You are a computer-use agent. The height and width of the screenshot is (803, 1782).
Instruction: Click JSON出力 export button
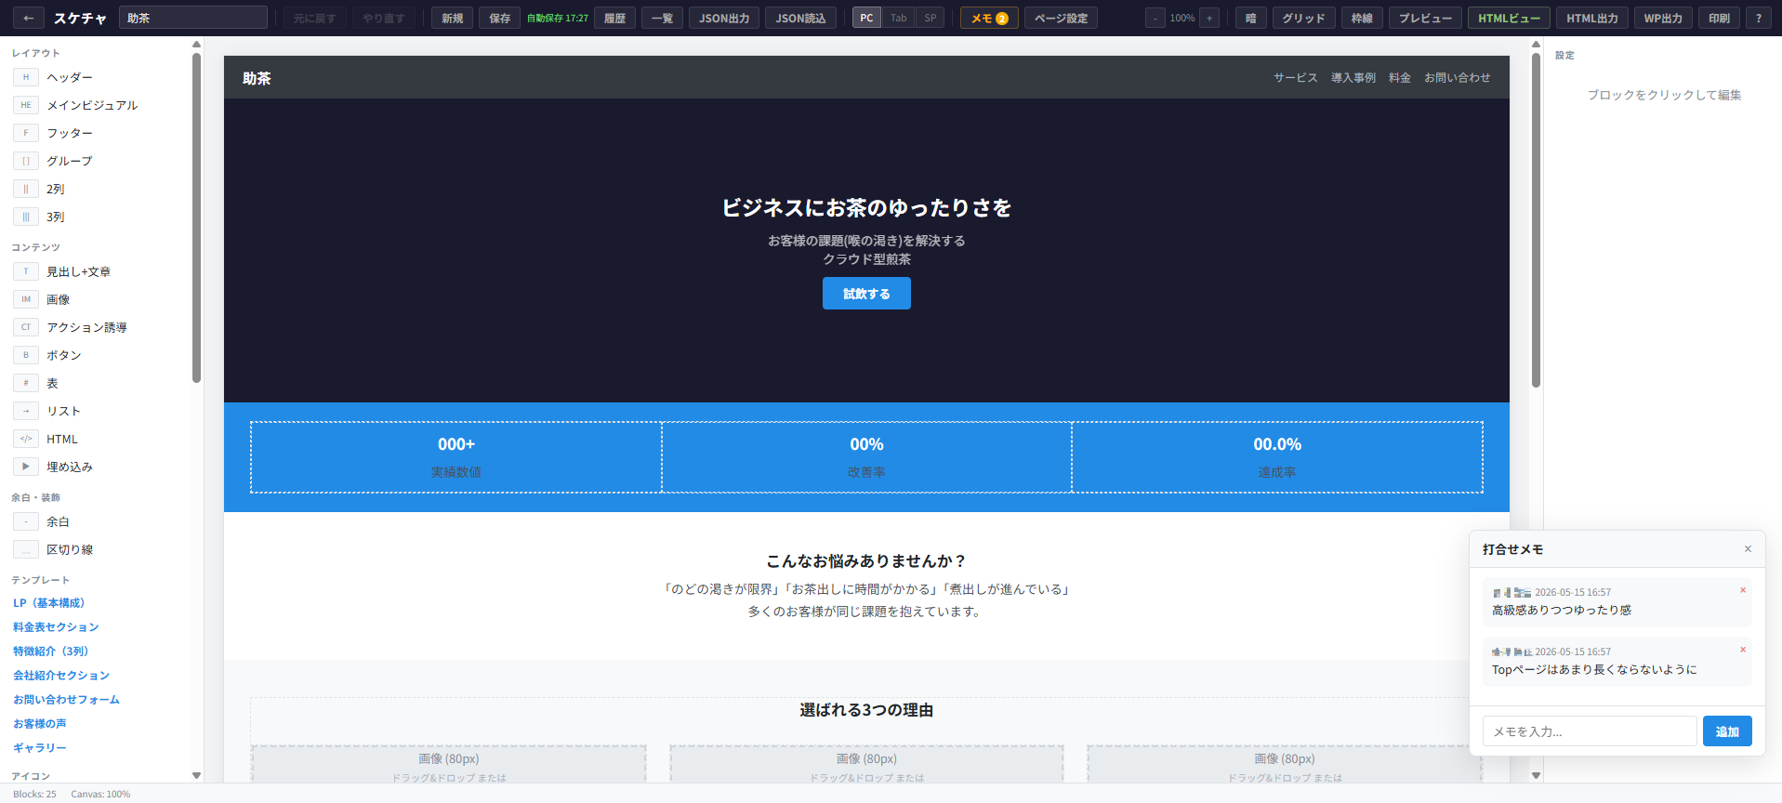(724, 18)
